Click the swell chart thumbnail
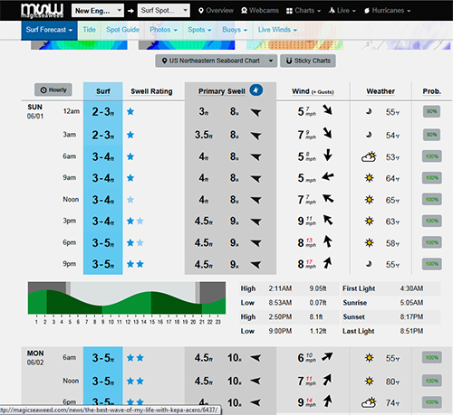The image size is (453, 415). pyautogui.click(x=79, y=45)
